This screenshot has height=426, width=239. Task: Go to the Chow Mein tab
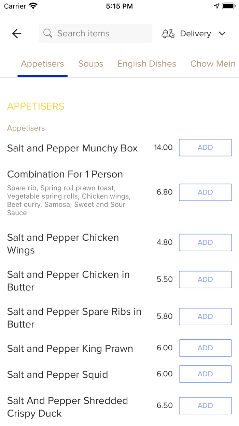213,64
